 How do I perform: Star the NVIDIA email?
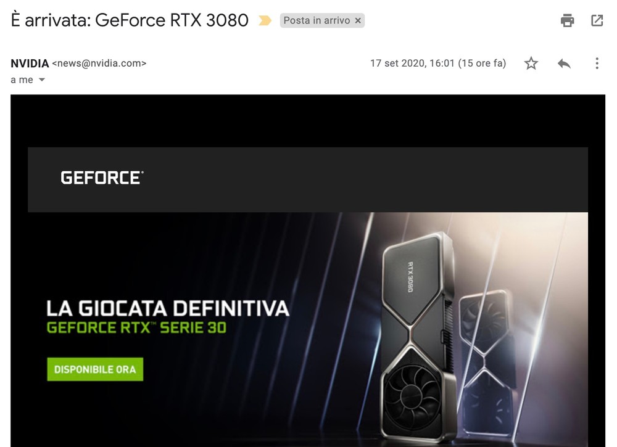click(531, 64)
